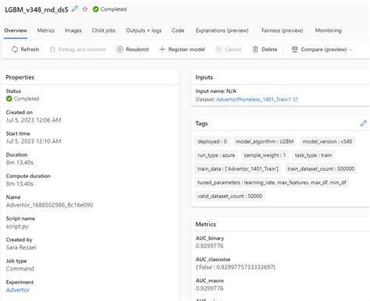This screenshot has width=370, height=301.
Task: Switch to the Overview tab
Action: [16, 30]
